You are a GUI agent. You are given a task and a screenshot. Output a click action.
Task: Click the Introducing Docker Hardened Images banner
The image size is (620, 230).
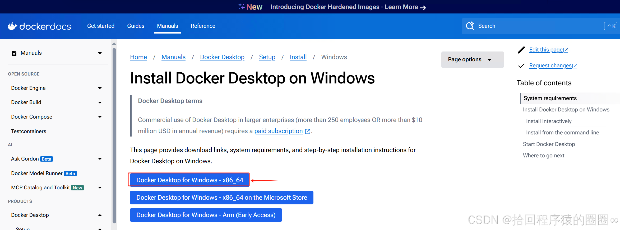(x=348, y=7)
